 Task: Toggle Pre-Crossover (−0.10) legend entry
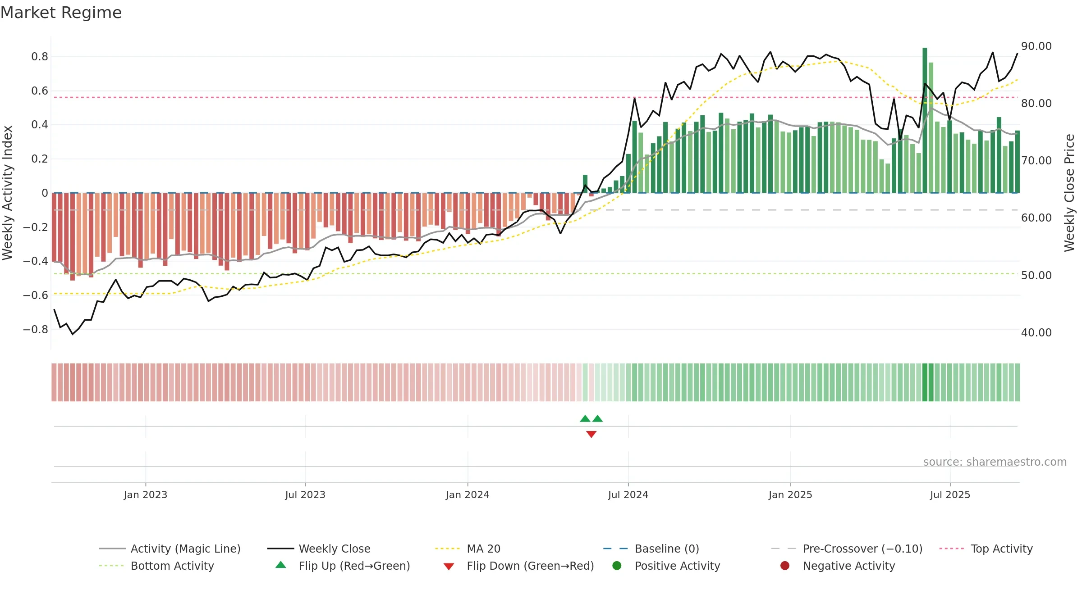tap(847, 549)
